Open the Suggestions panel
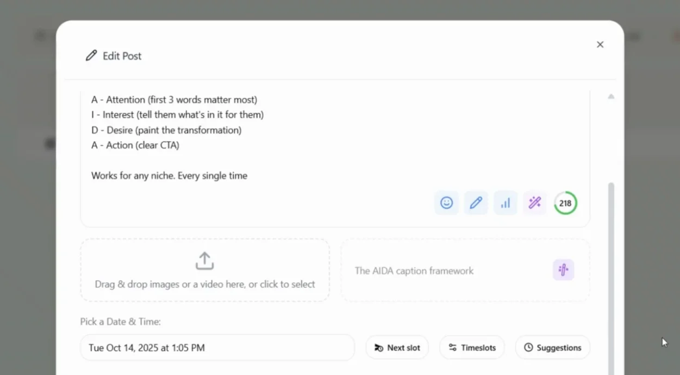Image resolution: width=680 pixels, height=375 pixels. pyautogui.click(x=552, y=347)
